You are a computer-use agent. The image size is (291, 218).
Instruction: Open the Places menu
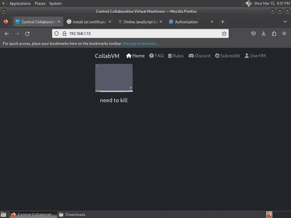40,3
